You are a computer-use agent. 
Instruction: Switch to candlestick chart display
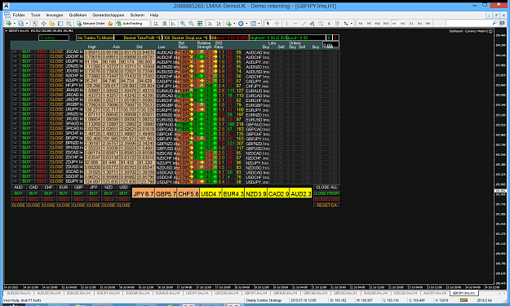(165, 24)
